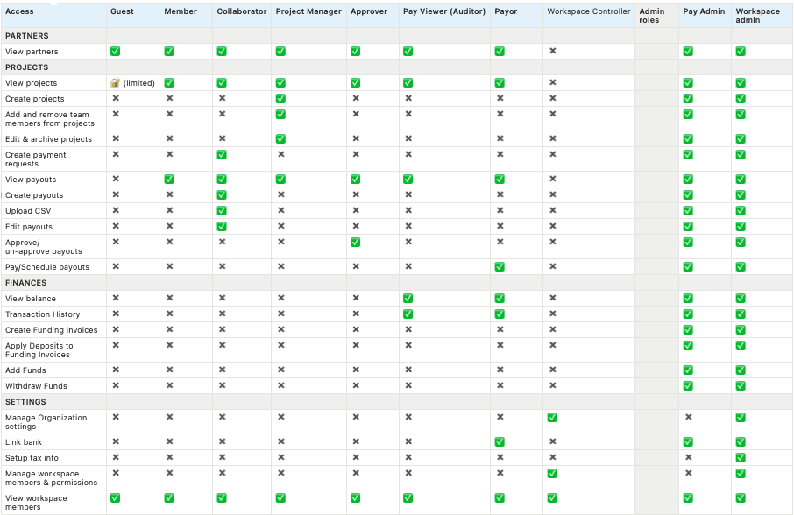The image size is (794, 515).
Task: Click Pay Admin's X mark for Setup tax info
Action: pos(688,457)
